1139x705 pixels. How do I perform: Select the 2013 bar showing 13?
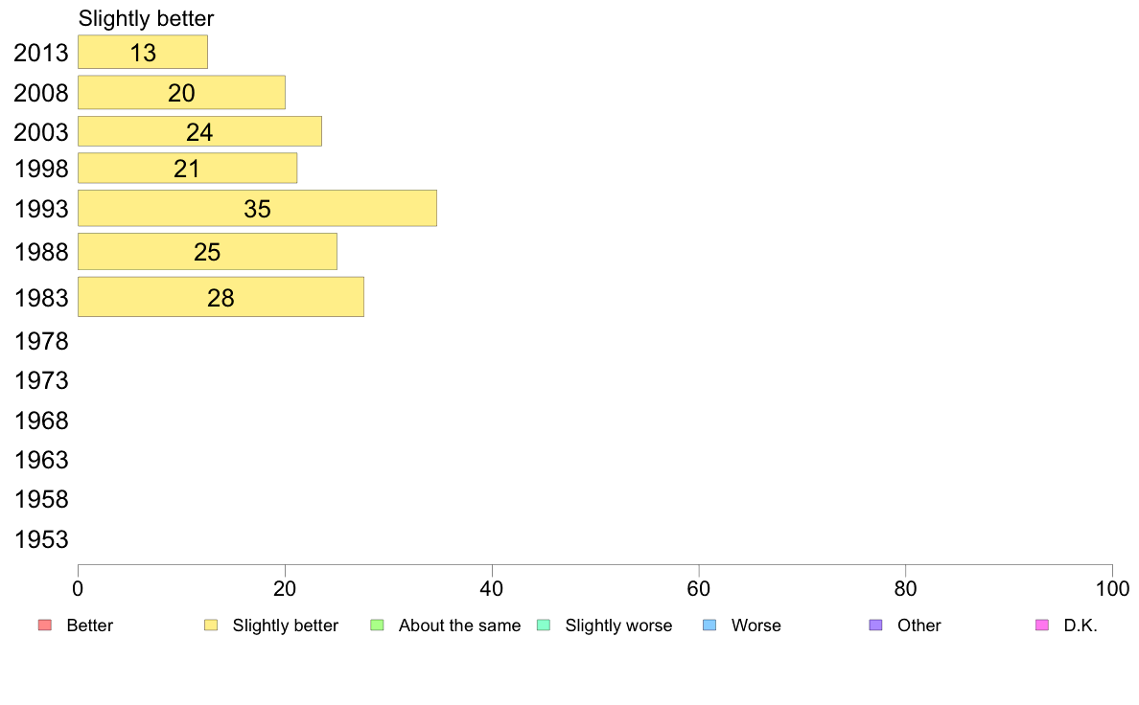point(143,53)
